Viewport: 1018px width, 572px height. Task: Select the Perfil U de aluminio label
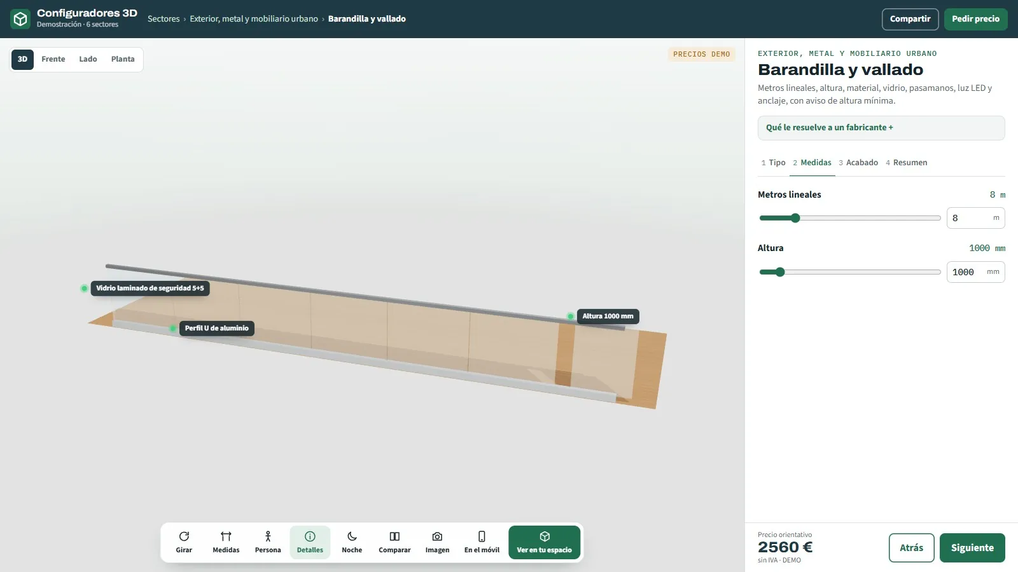pos(217,329)
